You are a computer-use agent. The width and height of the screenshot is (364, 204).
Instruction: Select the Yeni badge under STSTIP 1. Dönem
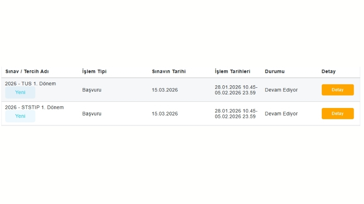[x=20, y=116]
